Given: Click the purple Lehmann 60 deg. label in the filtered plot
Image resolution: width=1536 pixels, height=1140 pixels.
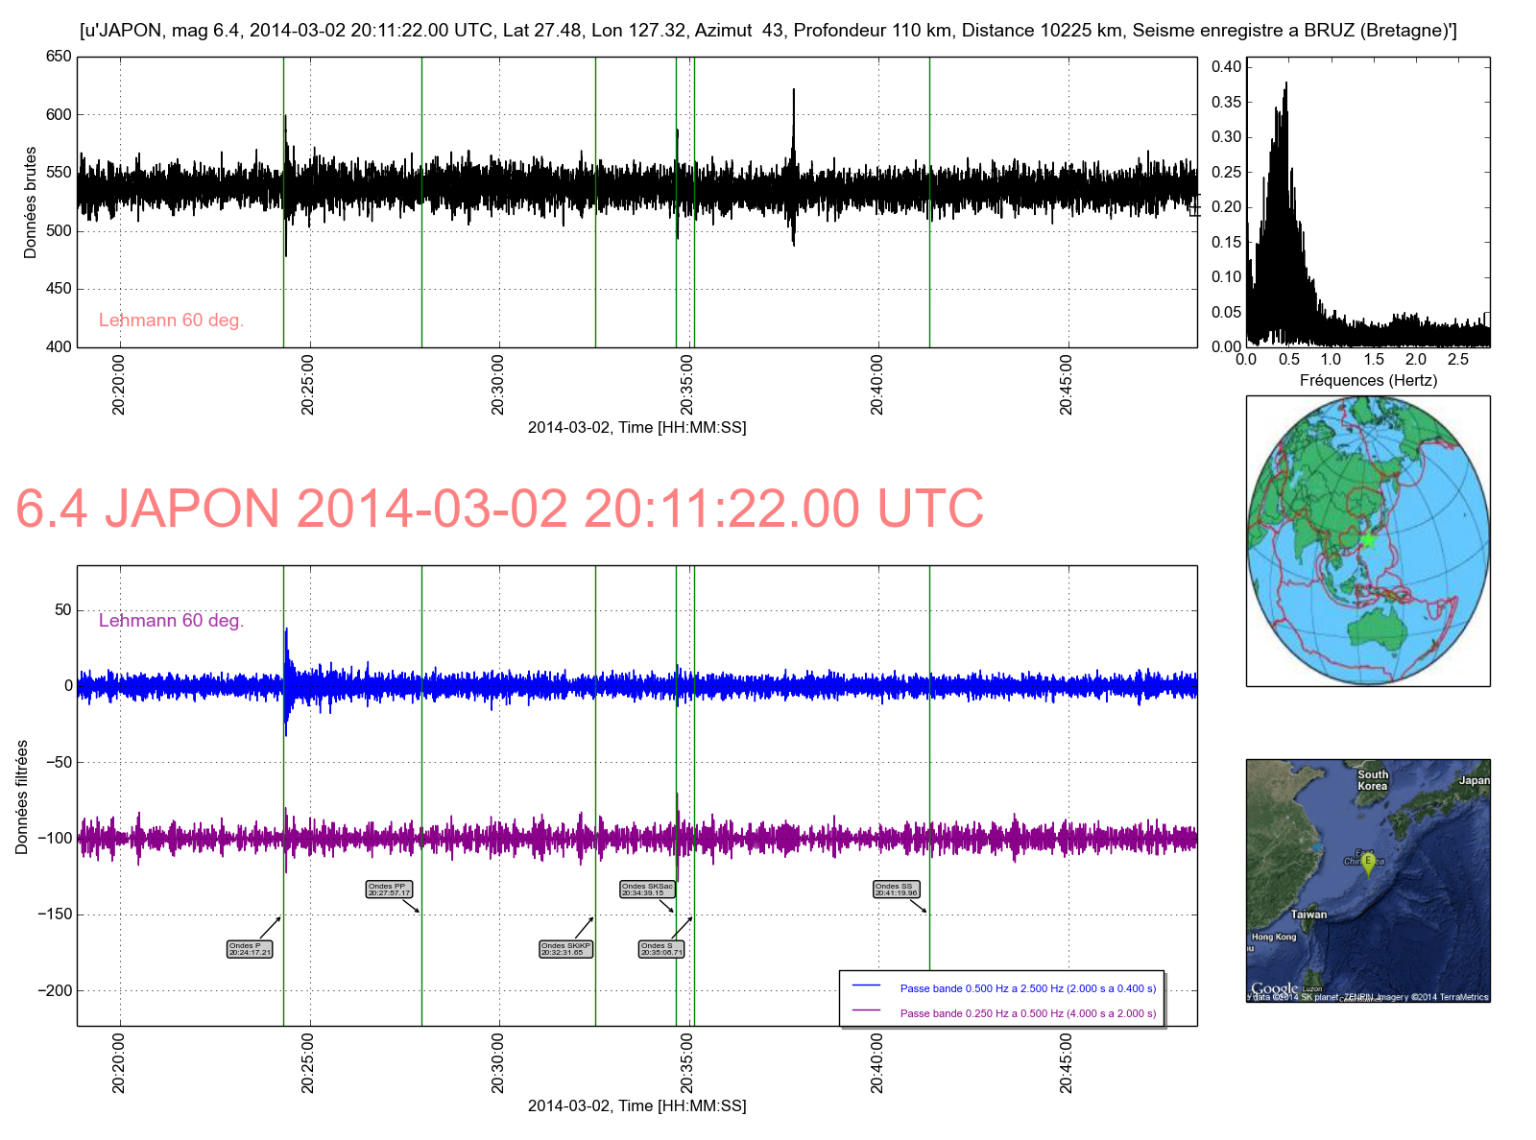Looking at the screenshot, I should (x=171, y=621).
